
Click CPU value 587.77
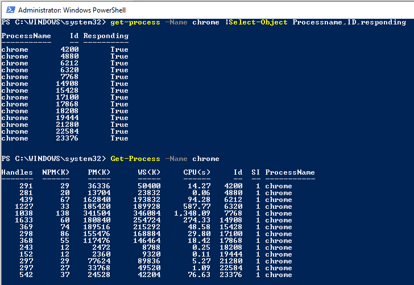coord(197,206)
